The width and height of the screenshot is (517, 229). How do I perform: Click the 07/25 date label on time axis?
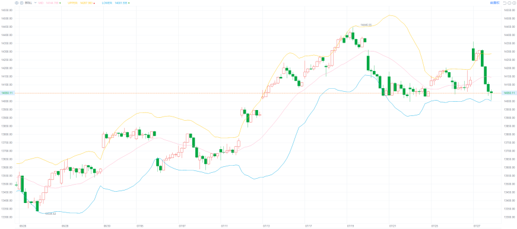tap(434, 226)
